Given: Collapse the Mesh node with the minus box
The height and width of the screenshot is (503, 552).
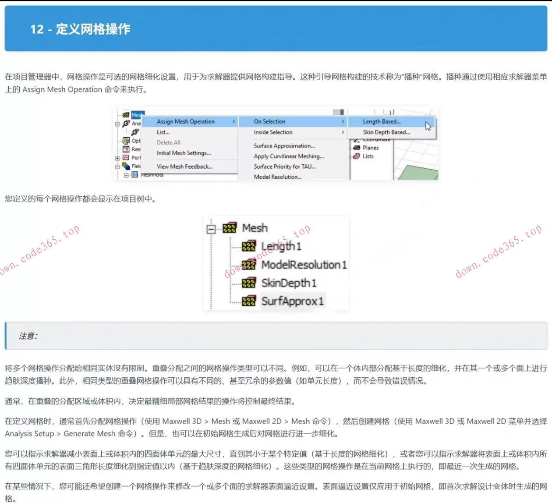Looking at the screenshot, I should tap(211, 229).
